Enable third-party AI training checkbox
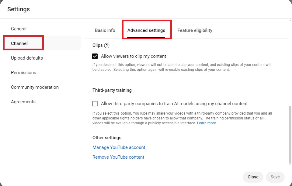 tap(95, 104)
